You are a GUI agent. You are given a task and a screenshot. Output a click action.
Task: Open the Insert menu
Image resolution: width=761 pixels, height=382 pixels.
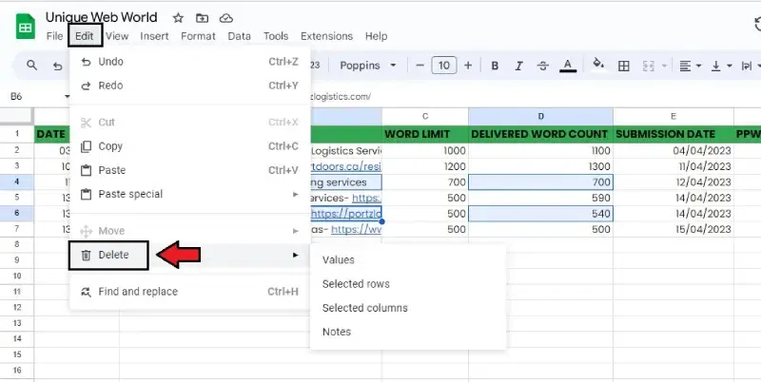point(154,36)
